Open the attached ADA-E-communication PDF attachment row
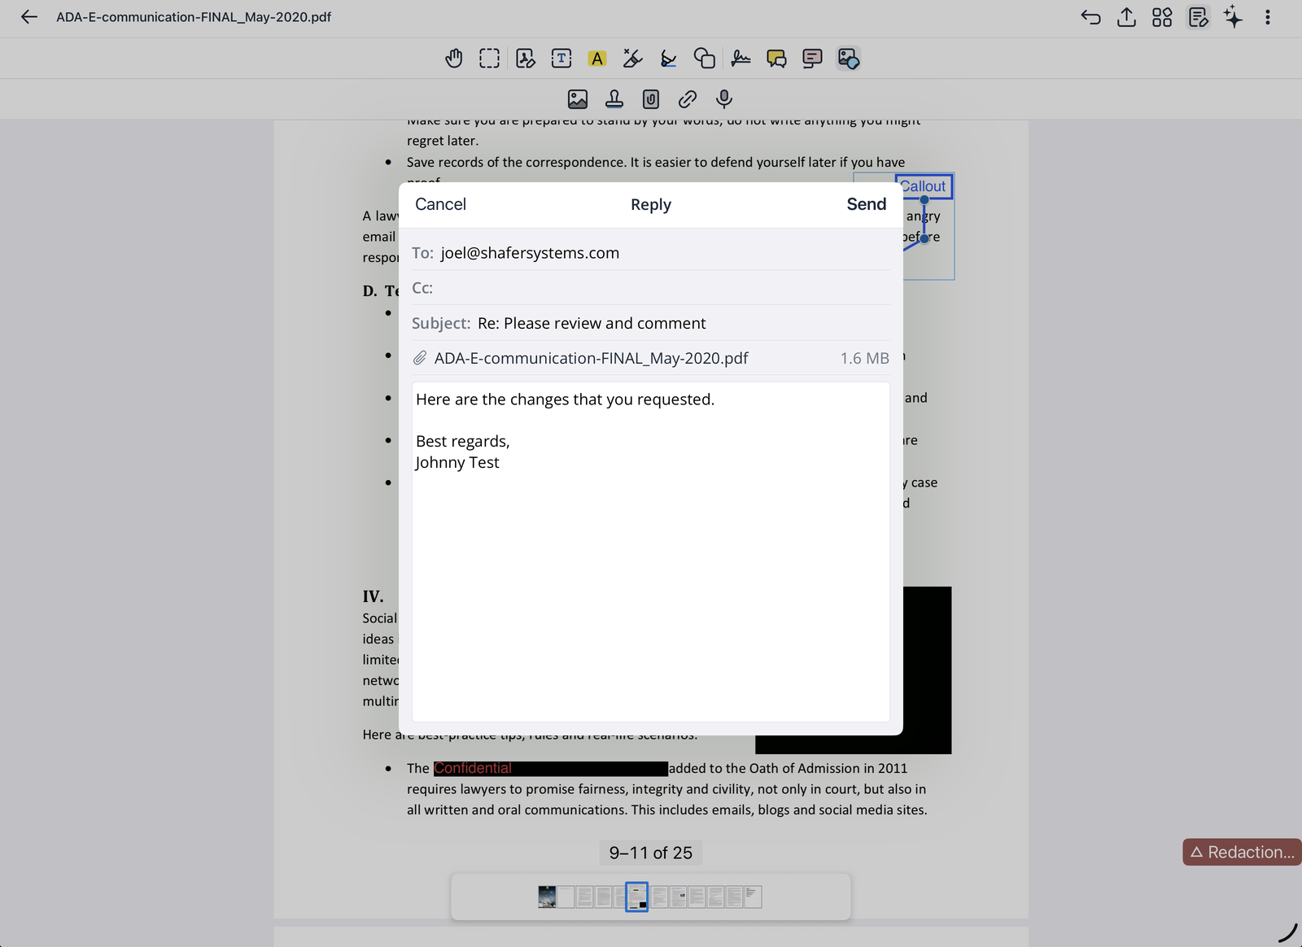1302x947 pixels. (650, 358)
